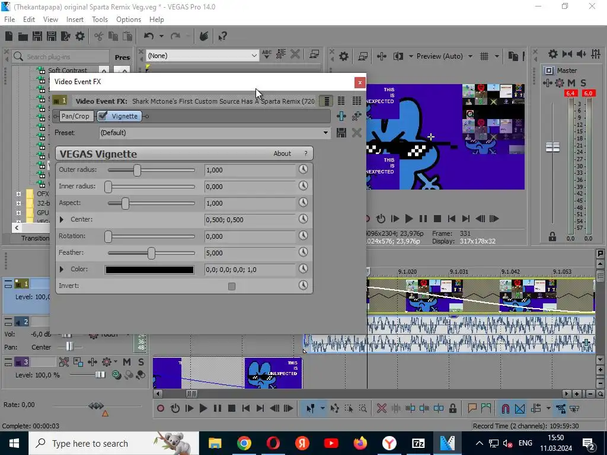Click the Master volume fader handle
The image size is (607, 455).
pos(552,147)
